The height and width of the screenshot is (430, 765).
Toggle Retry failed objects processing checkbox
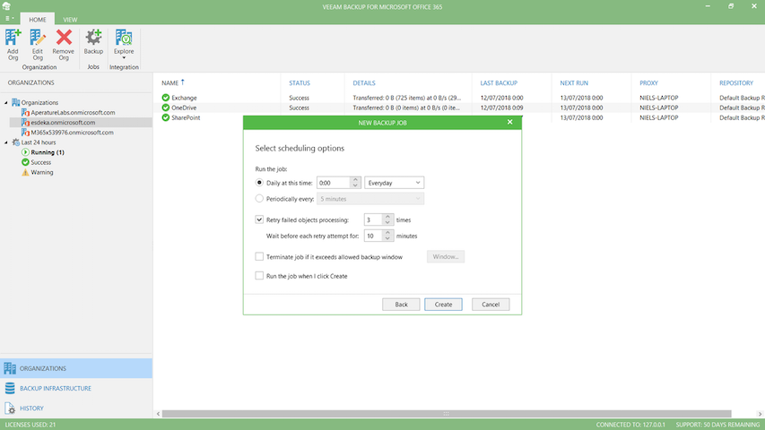click(259, 219)
